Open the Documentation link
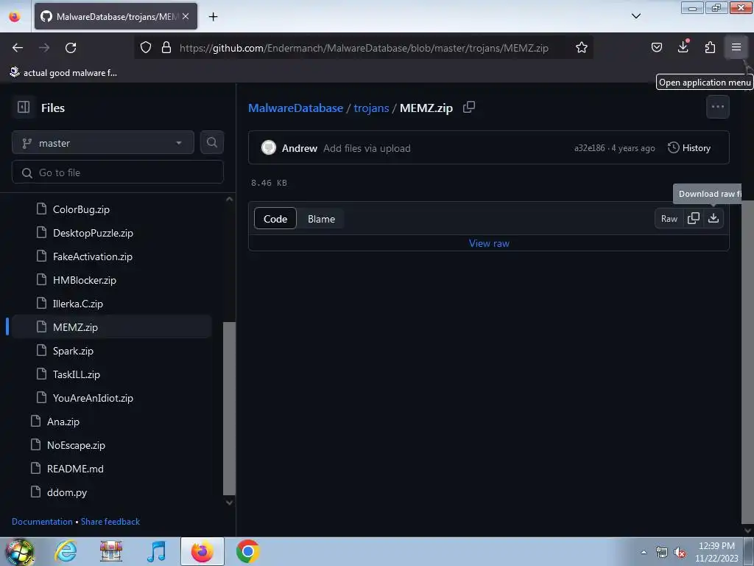 [42, 522]
